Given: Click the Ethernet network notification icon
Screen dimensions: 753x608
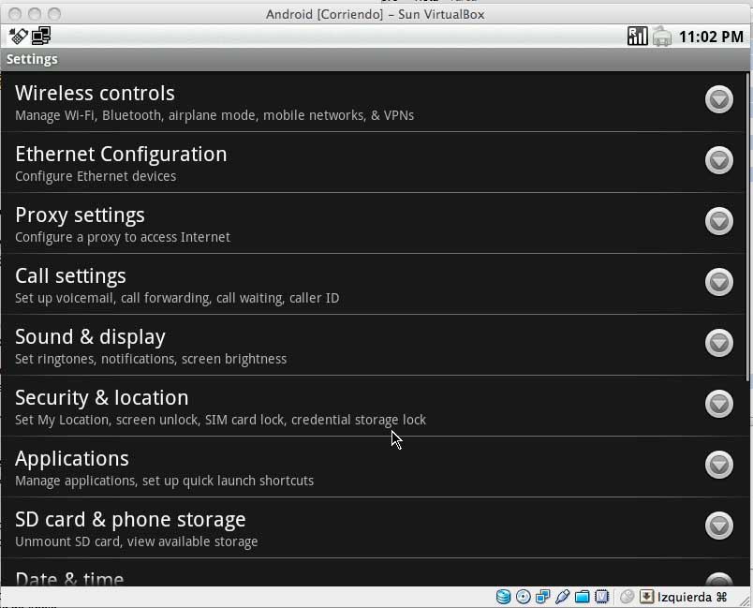Looking at the screenshot, I should coord(41,36).
